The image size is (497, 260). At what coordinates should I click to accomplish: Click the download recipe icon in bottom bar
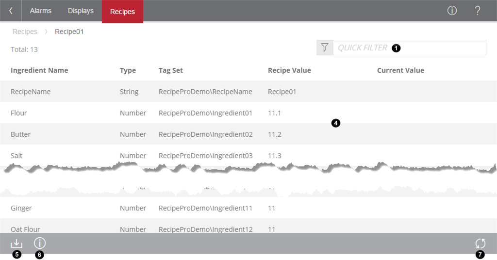tap(17, 243)
